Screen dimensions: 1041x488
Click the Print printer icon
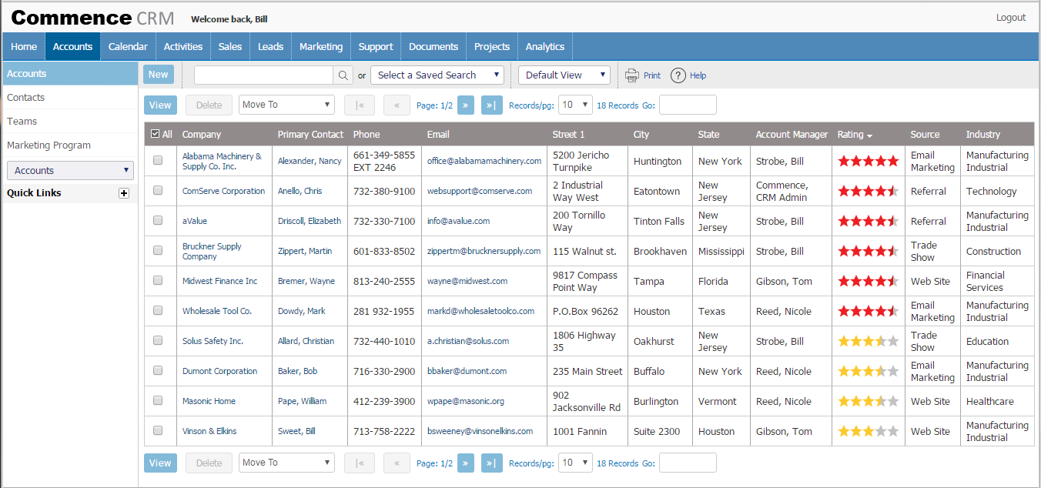tap(632, 75)
